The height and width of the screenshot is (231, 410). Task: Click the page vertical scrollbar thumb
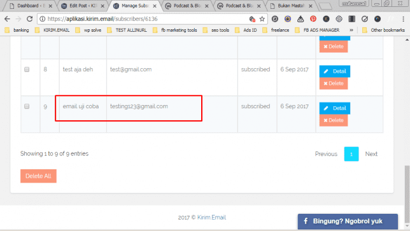tap(407, 194)
